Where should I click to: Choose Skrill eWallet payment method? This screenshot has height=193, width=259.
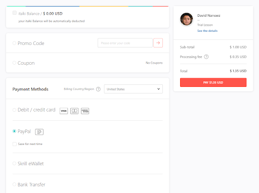click(x=14, y=163)
